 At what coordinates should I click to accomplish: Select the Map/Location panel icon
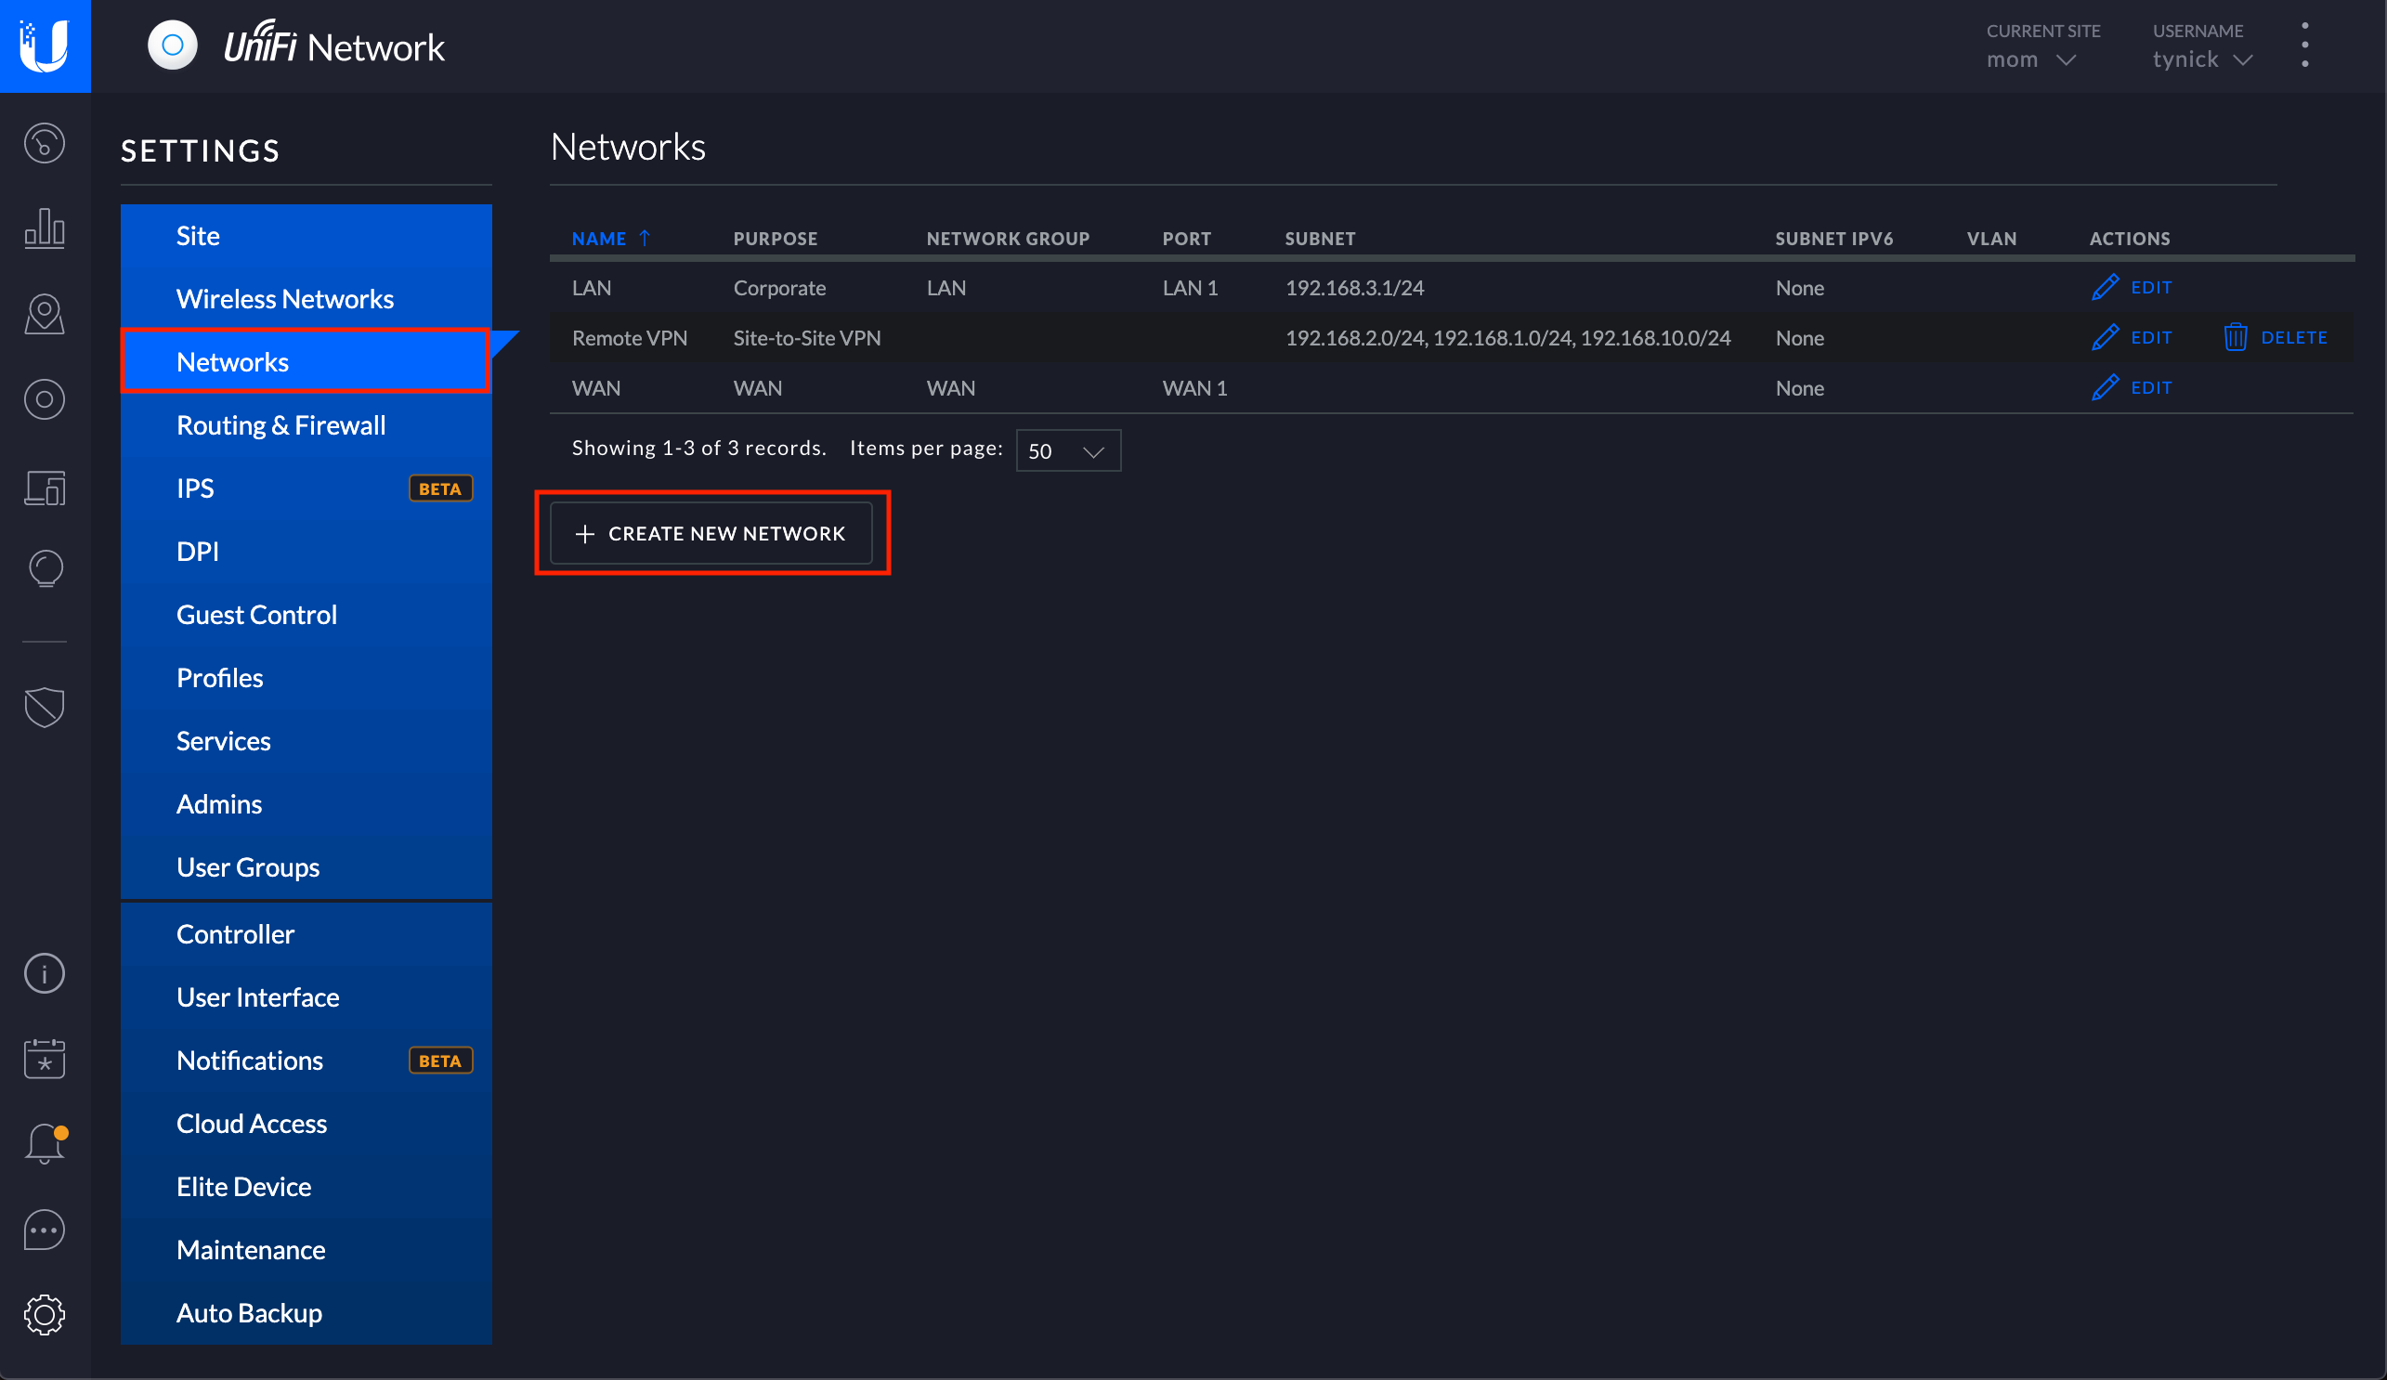pyautogui.click(x=45, y=316)
